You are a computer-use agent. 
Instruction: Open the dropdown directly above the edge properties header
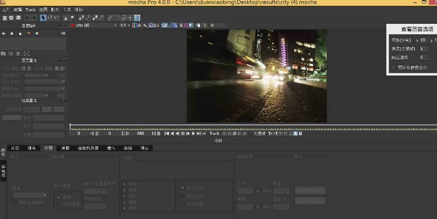click(x=37, y=95)
